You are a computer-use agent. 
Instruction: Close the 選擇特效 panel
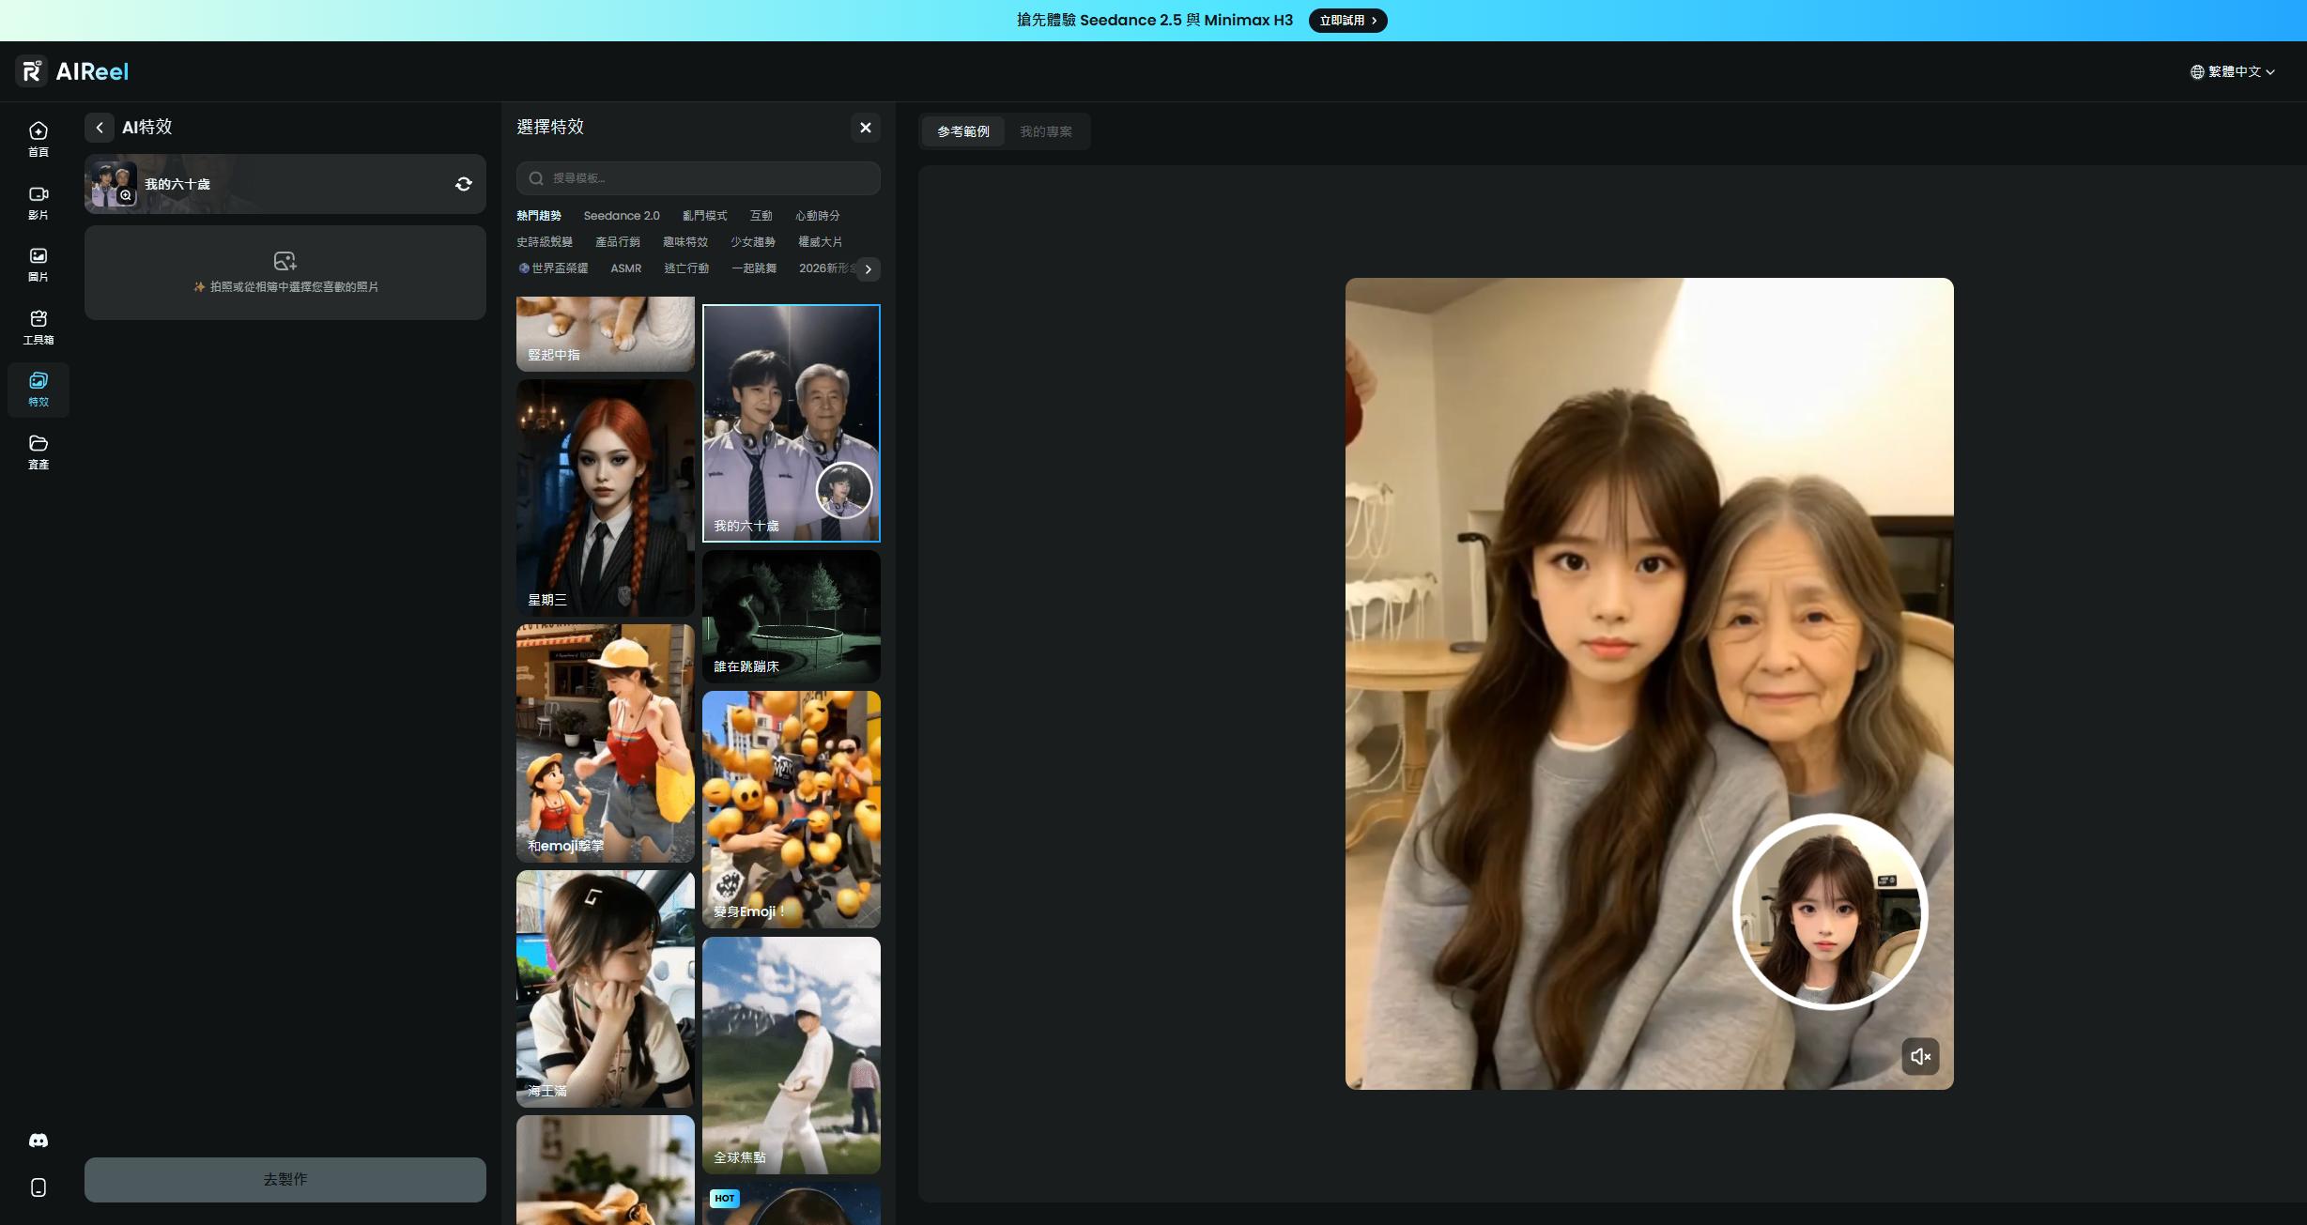866,128
